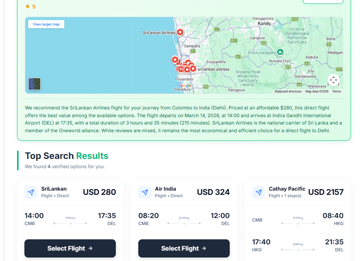Screen dimensions: 363x261
Task: Click the isolated map pin west of Colombo
Action: pyautogui.click(x=175, y=60)
